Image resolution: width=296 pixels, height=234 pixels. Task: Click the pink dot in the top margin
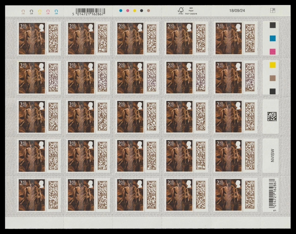128,10
